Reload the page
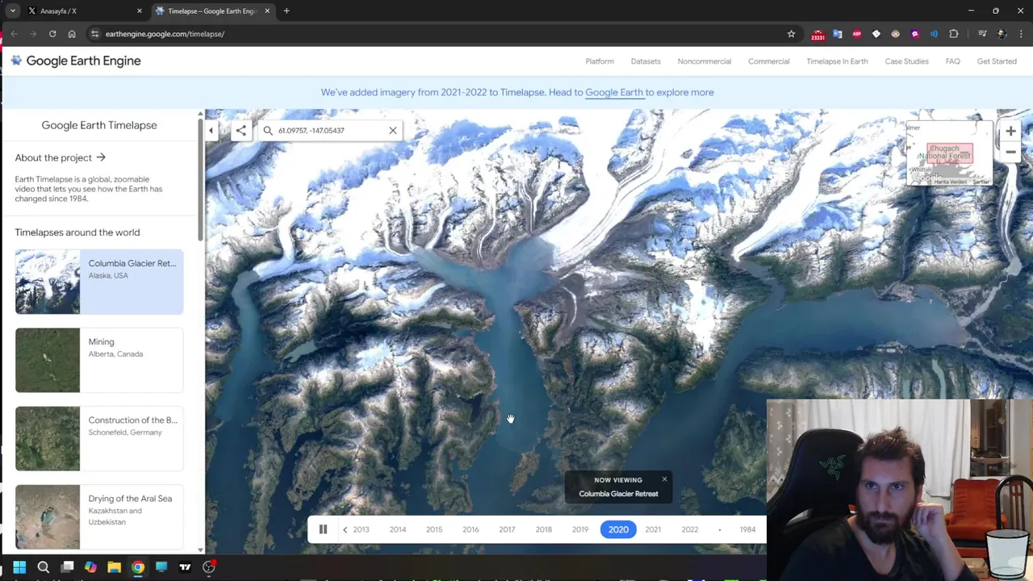 tap(52, 34)
